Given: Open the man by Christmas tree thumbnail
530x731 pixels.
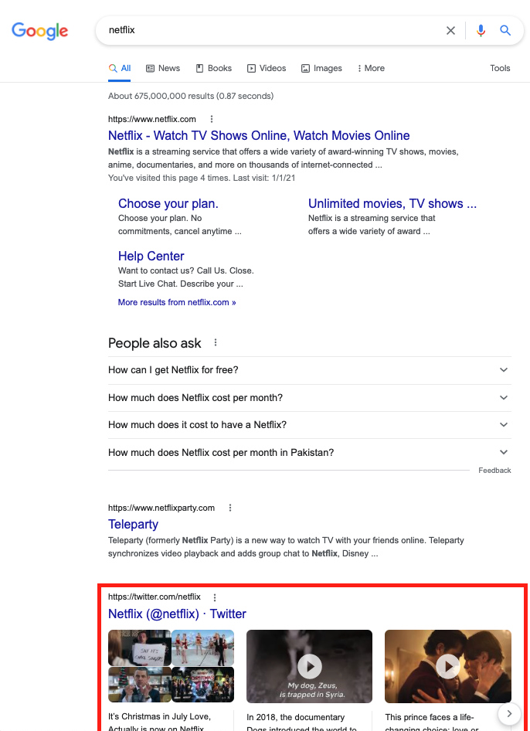Looking at the screenshot, I should (x=139, y=685).
